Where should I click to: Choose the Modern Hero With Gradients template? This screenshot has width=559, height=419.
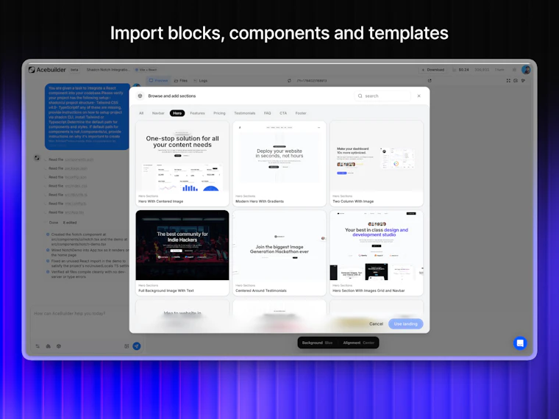279,163
